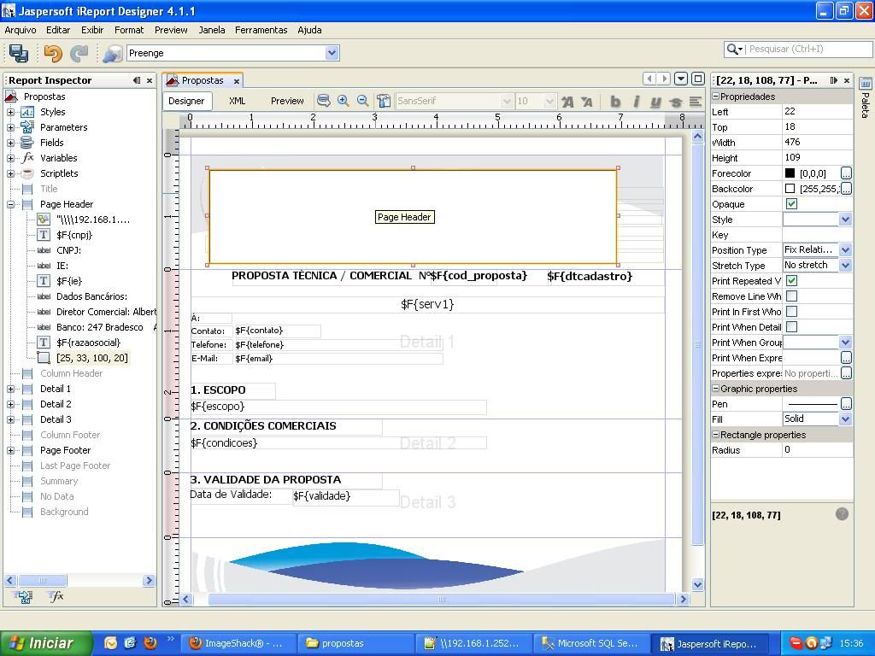Click the report query database icon
Screen dimensions: 875x656
(112, 53)
